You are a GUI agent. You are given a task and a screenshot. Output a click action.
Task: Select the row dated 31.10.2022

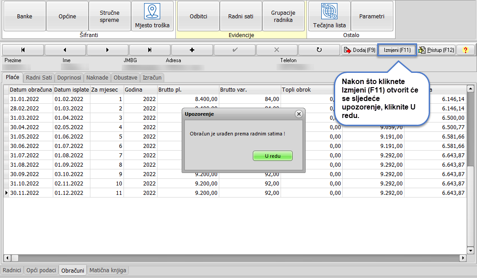tap(235, 184)
